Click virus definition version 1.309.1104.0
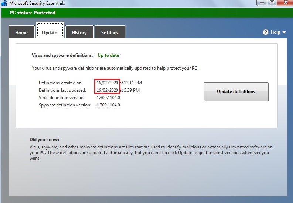This screenshot has height=203, width=293. click(108, 98)
